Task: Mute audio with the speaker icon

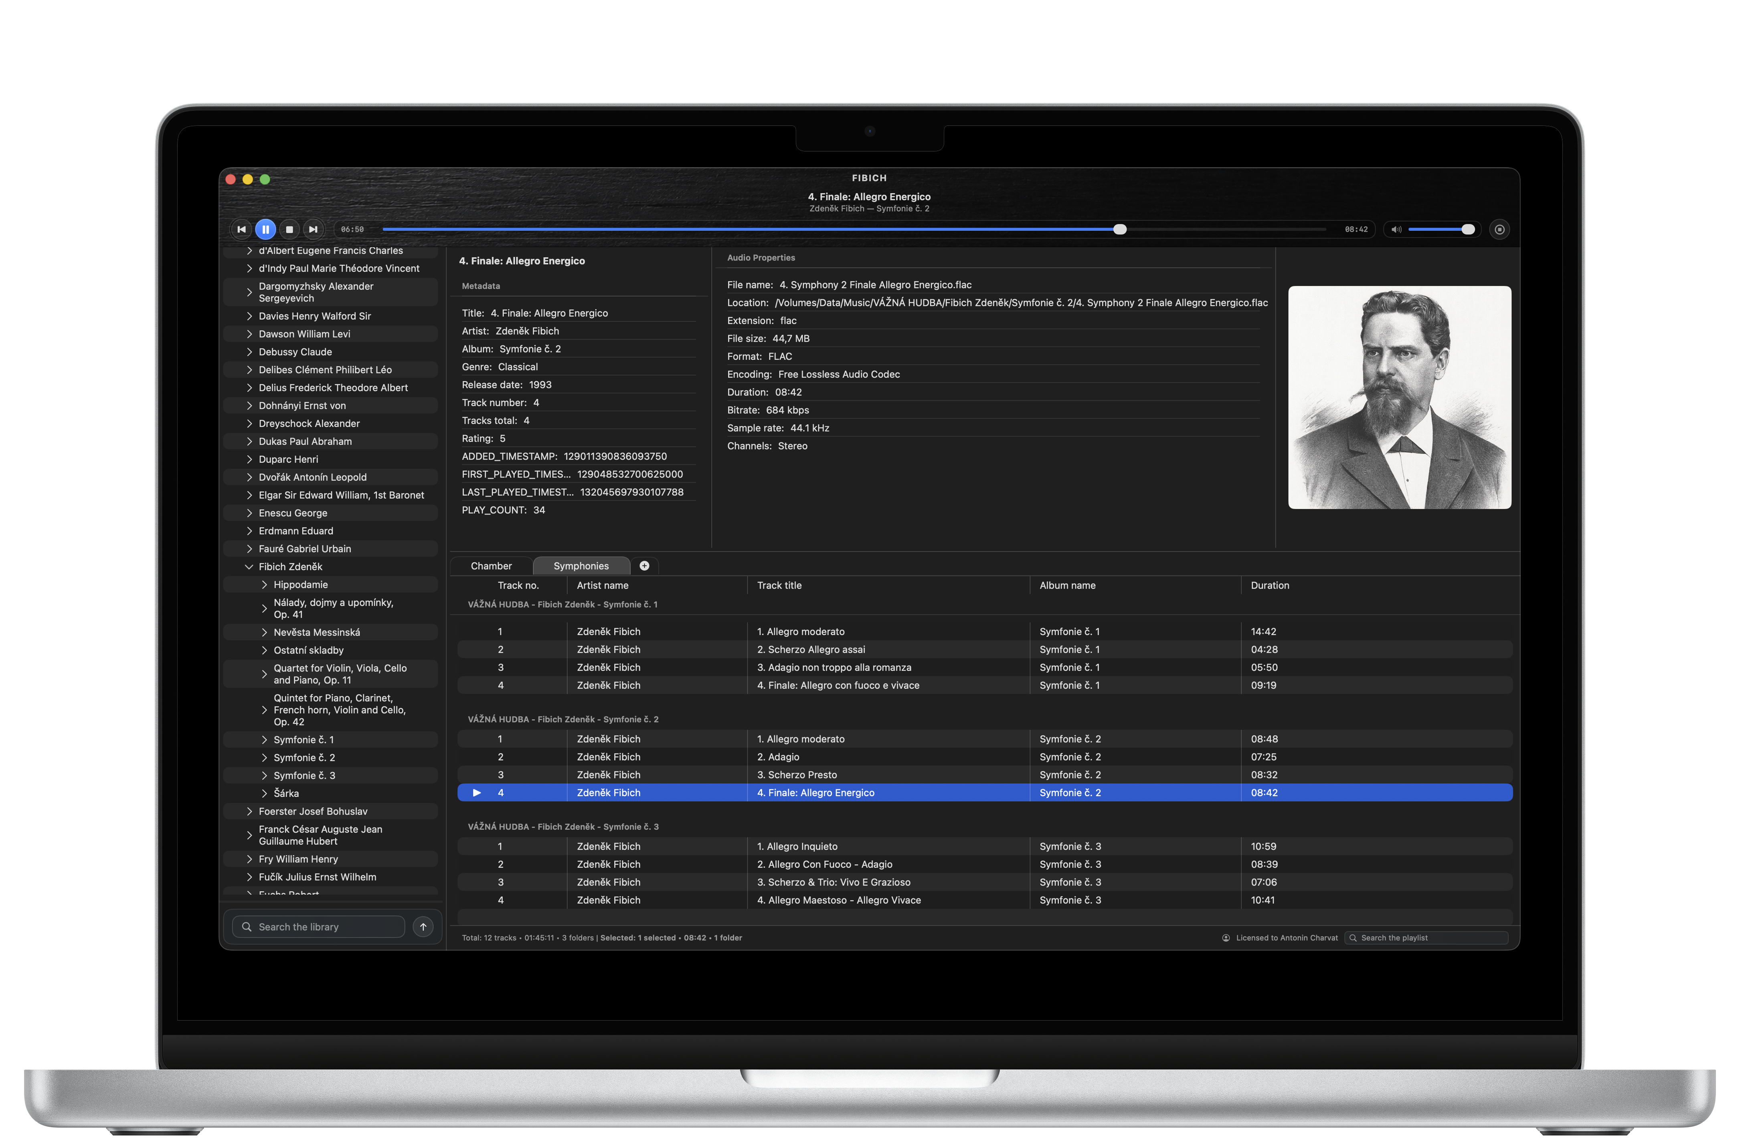Action: [1396, 230]
